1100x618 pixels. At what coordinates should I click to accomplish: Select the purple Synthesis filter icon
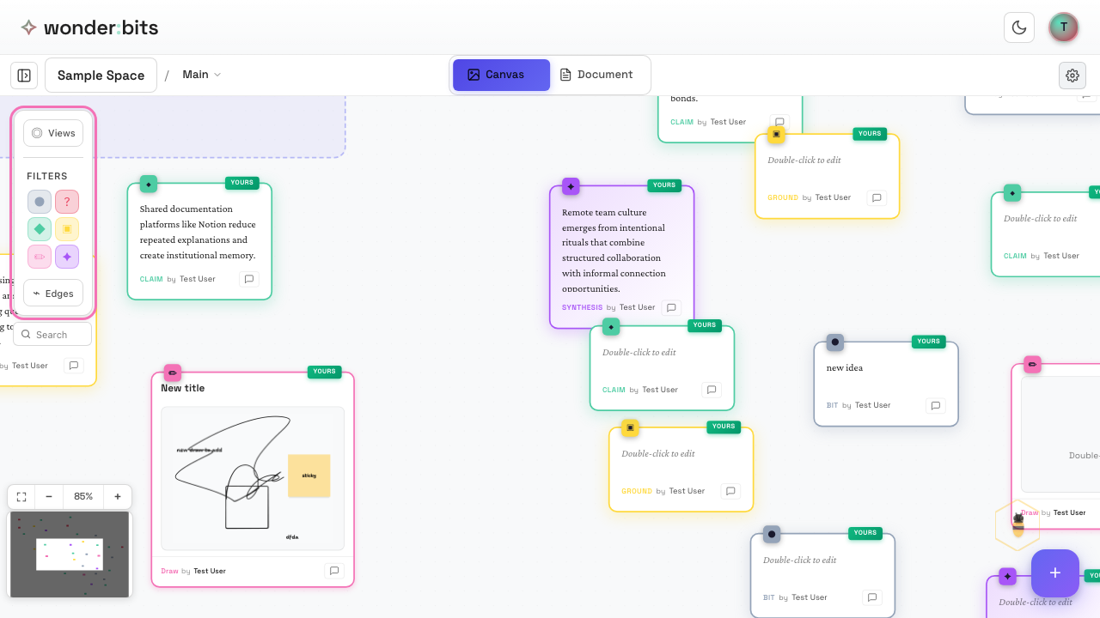pyautogui.click(x=66, y=257)
